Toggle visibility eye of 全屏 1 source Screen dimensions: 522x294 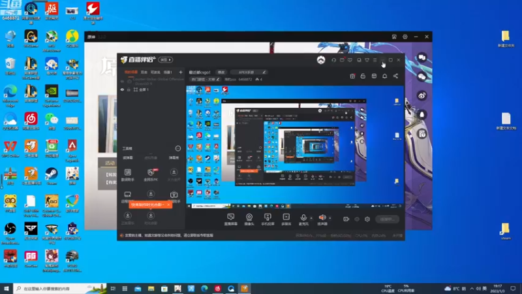point(122,90)
